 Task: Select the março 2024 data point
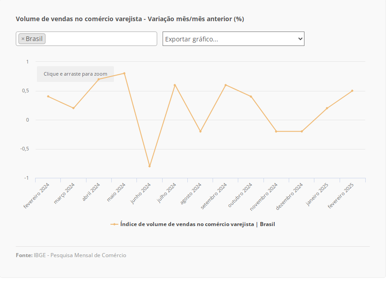[73, 108]
